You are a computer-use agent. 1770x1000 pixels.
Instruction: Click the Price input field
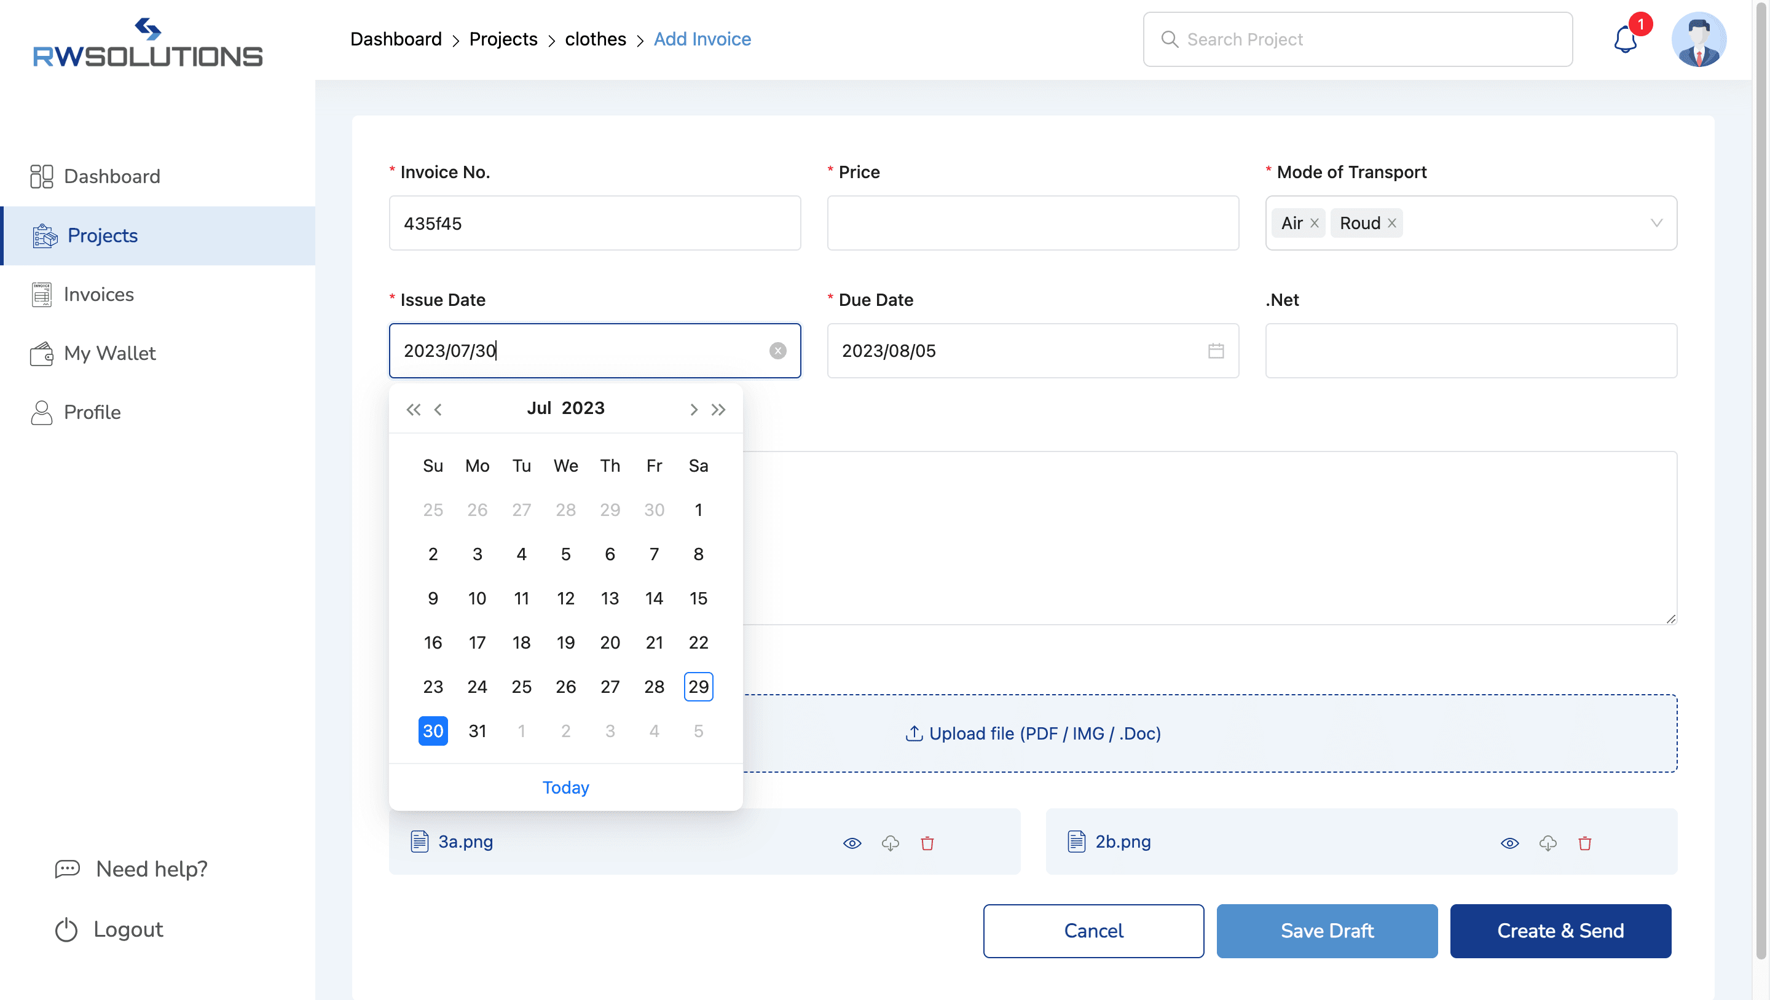click(1032, 223)
